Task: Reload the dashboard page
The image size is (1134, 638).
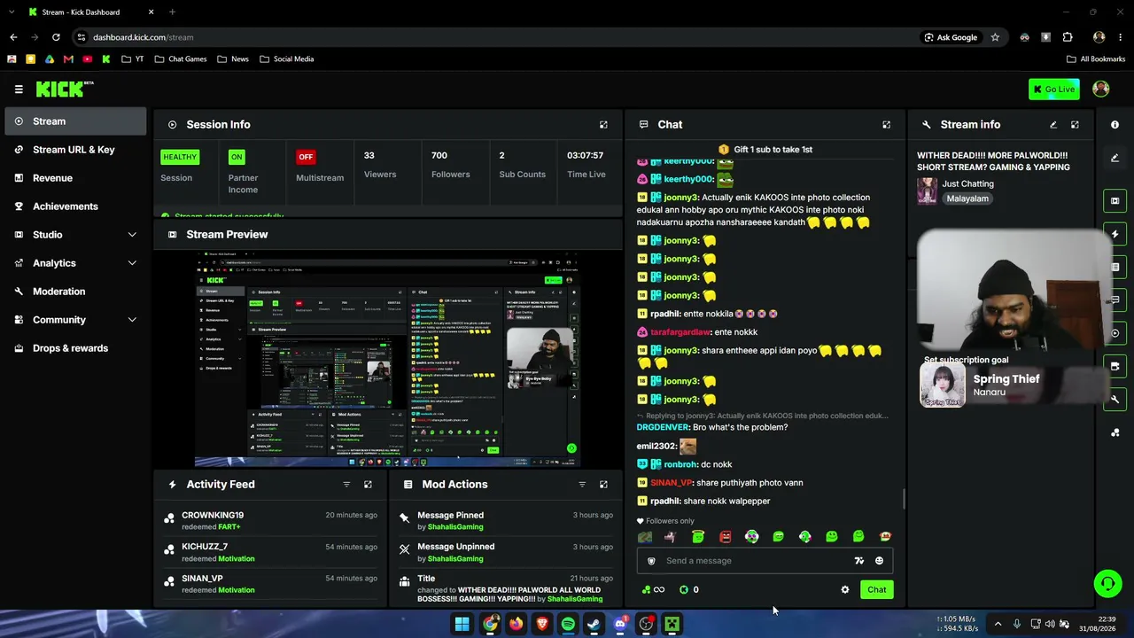Action: [x=56, y=37]
